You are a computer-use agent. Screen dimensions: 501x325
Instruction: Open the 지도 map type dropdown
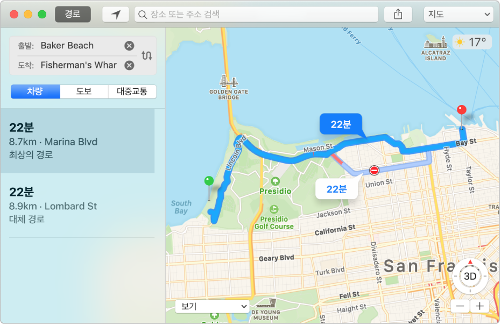[458, 14]
